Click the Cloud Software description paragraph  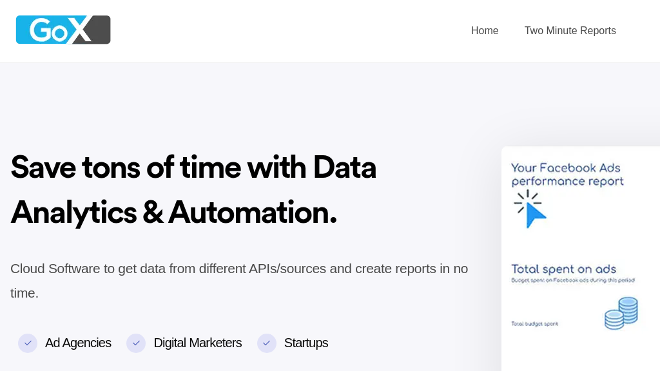click(239, 281)
